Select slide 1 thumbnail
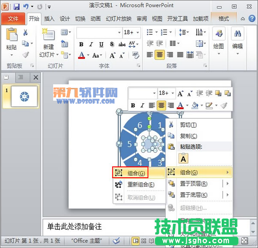Image resolution: width=258 pixels, height=248 pixels. click(24, 97)
